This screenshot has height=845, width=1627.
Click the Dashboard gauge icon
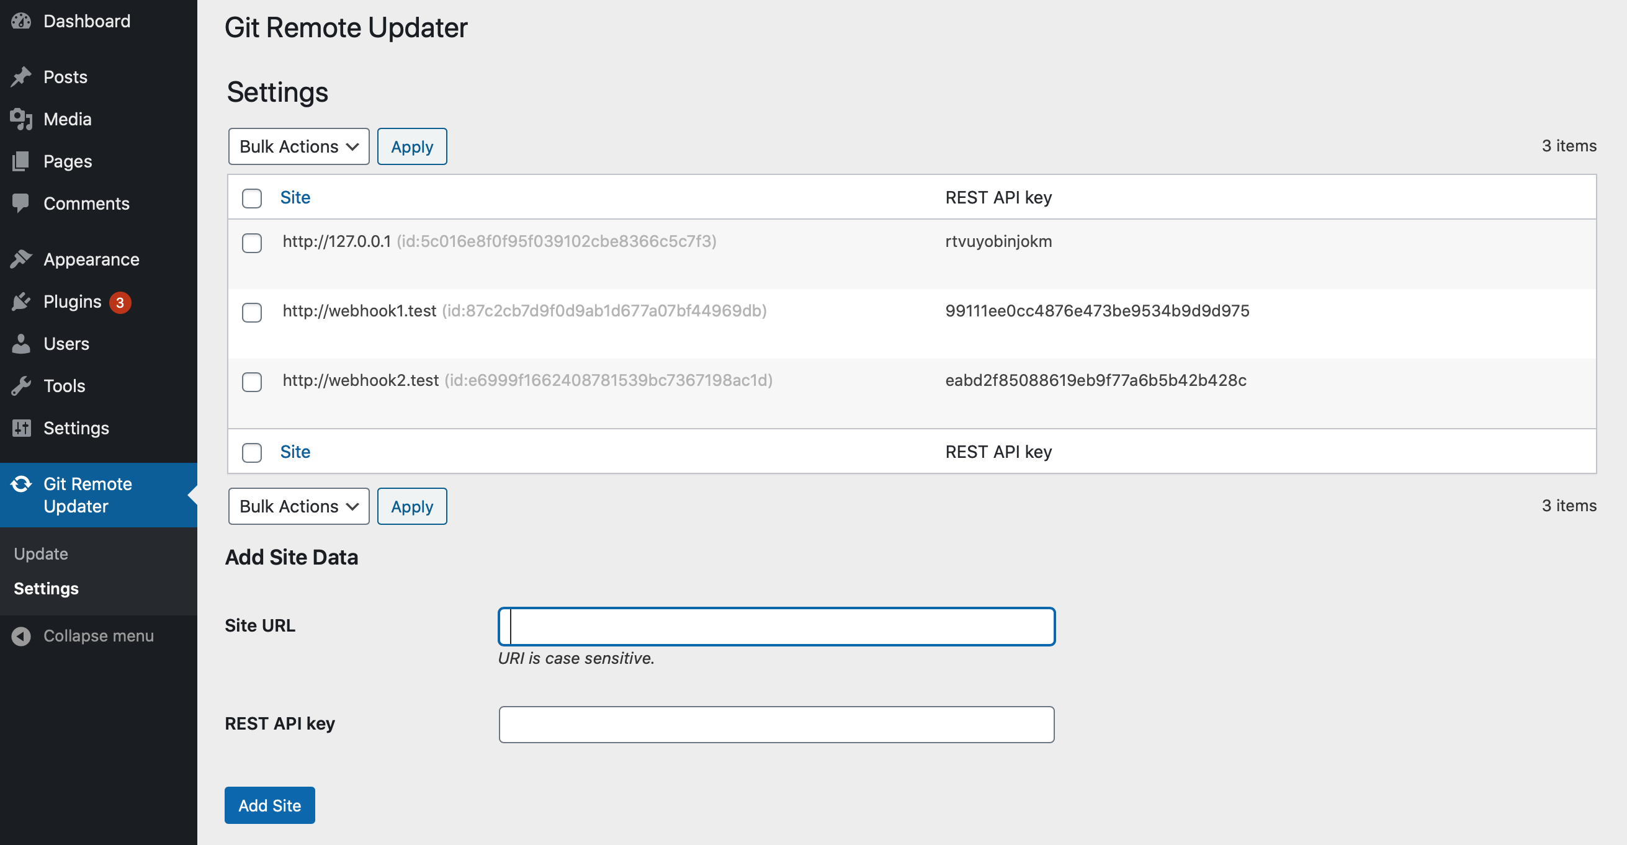click(x=21, y=22)
